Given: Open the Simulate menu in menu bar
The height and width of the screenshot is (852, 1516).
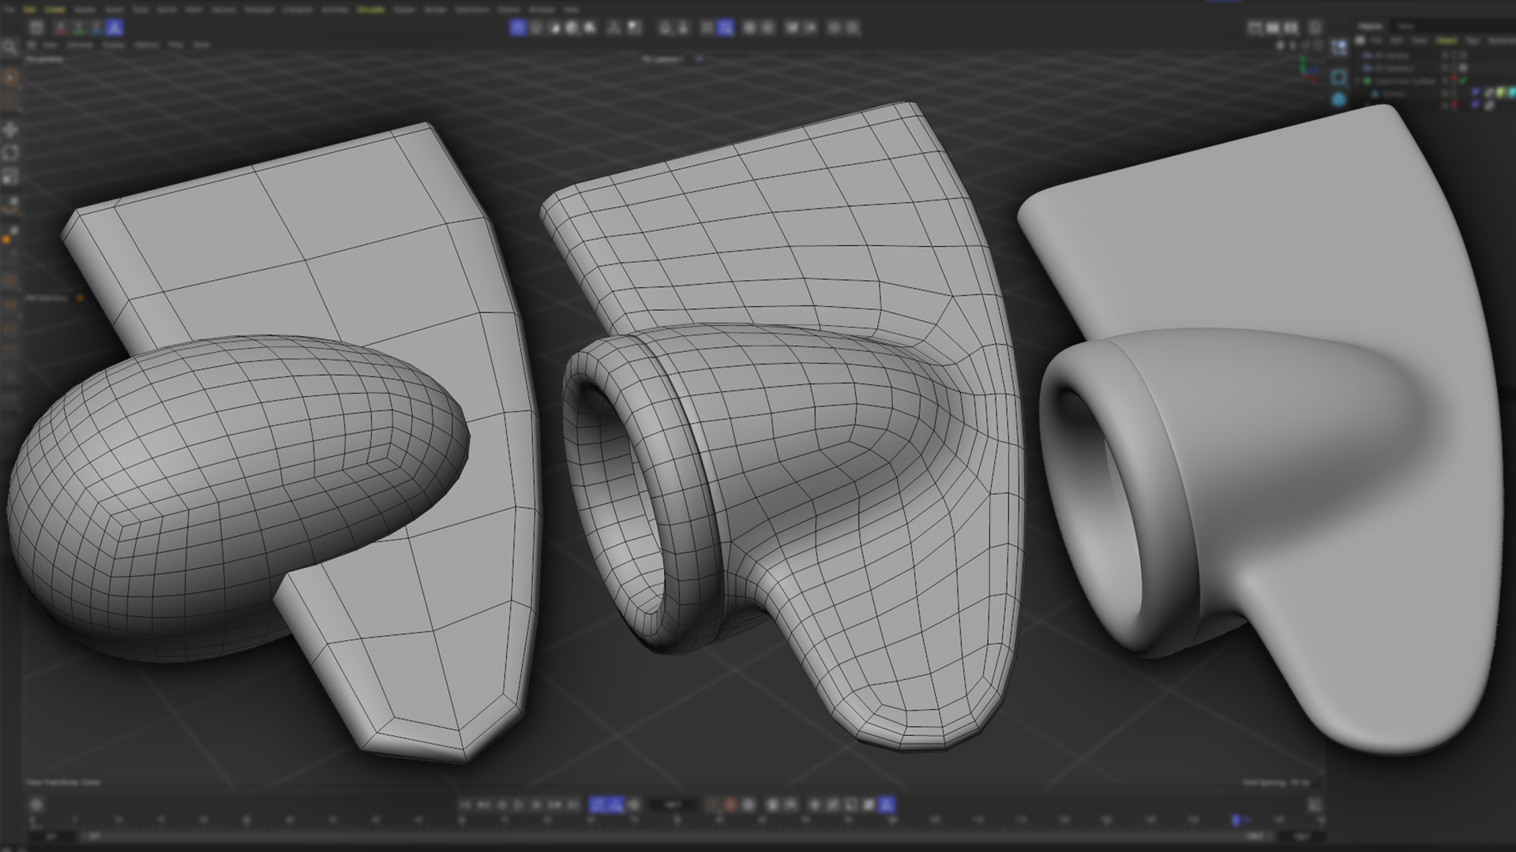Looking at the screenshot, I should (370, 9).
